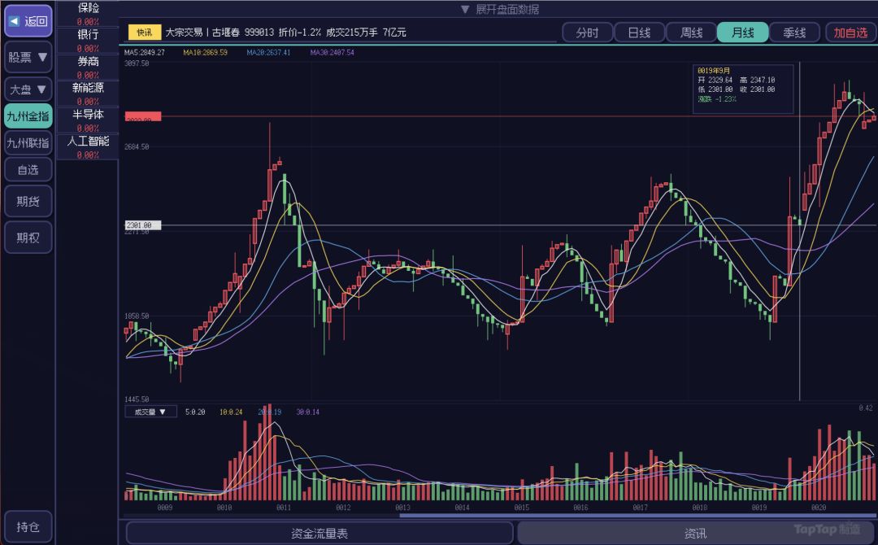Click the 10:0.24 volume average label
Viewport: 878px width, 545px height.
point(231,412)
